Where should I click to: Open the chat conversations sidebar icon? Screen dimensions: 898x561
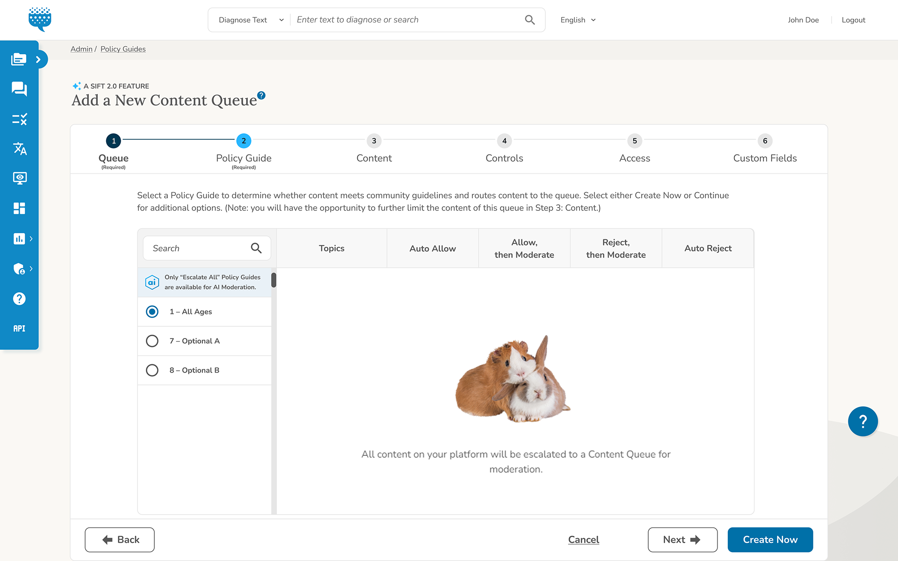pos(19,89)
